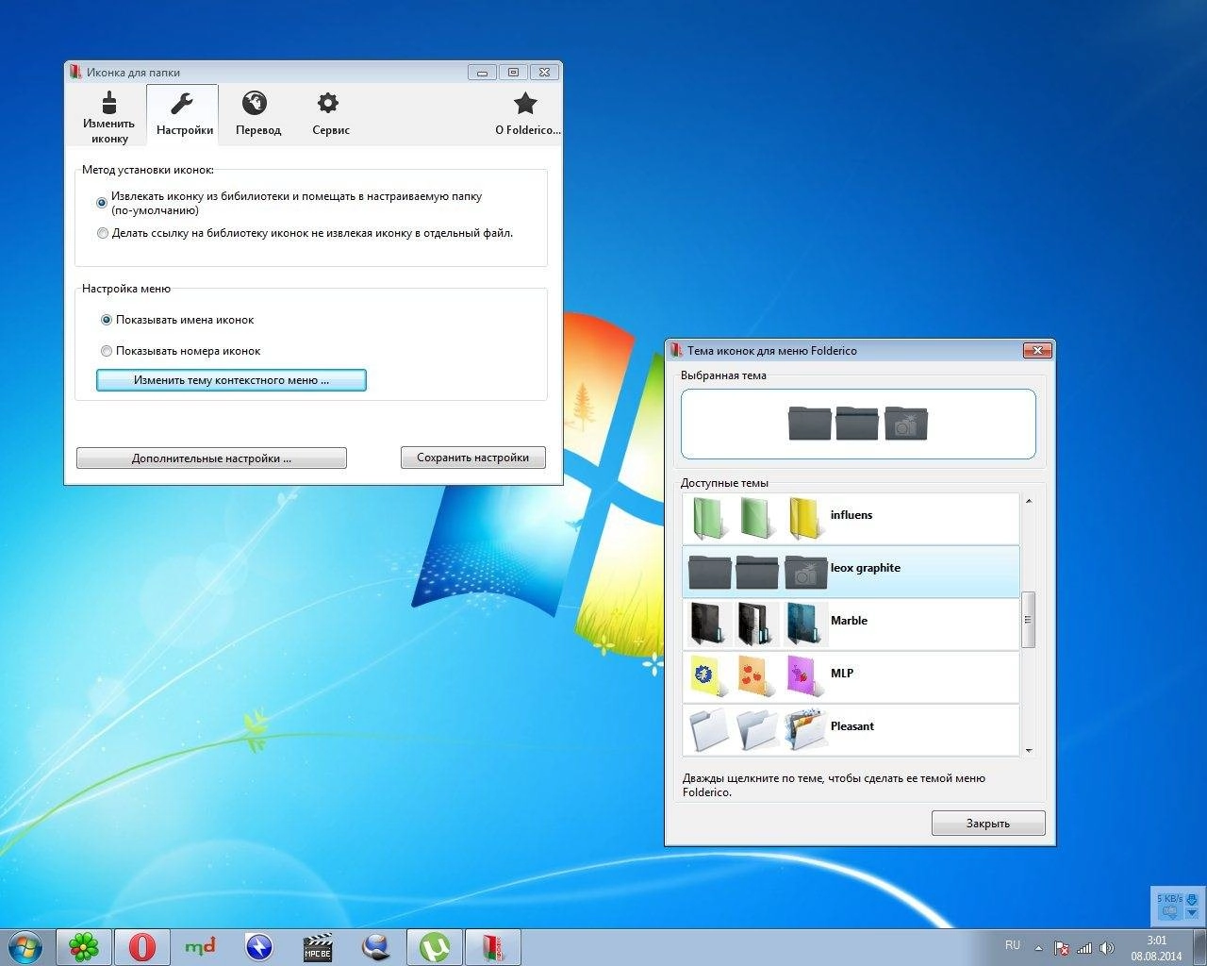Open Action Center flag tray icon
Viewport: 1207px width, 966px height.
tap(1062, 948)
